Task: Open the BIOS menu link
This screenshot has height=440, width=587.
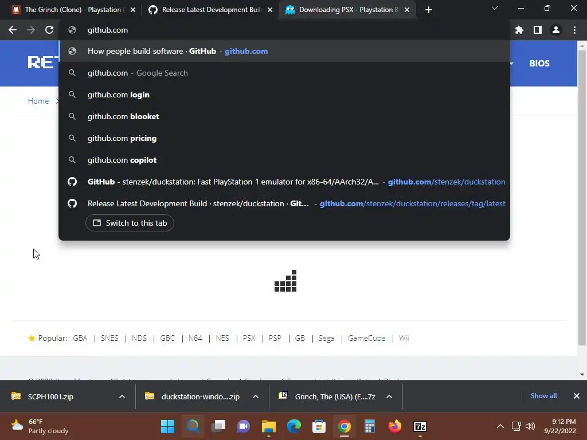Action: [x=539, y=63]
